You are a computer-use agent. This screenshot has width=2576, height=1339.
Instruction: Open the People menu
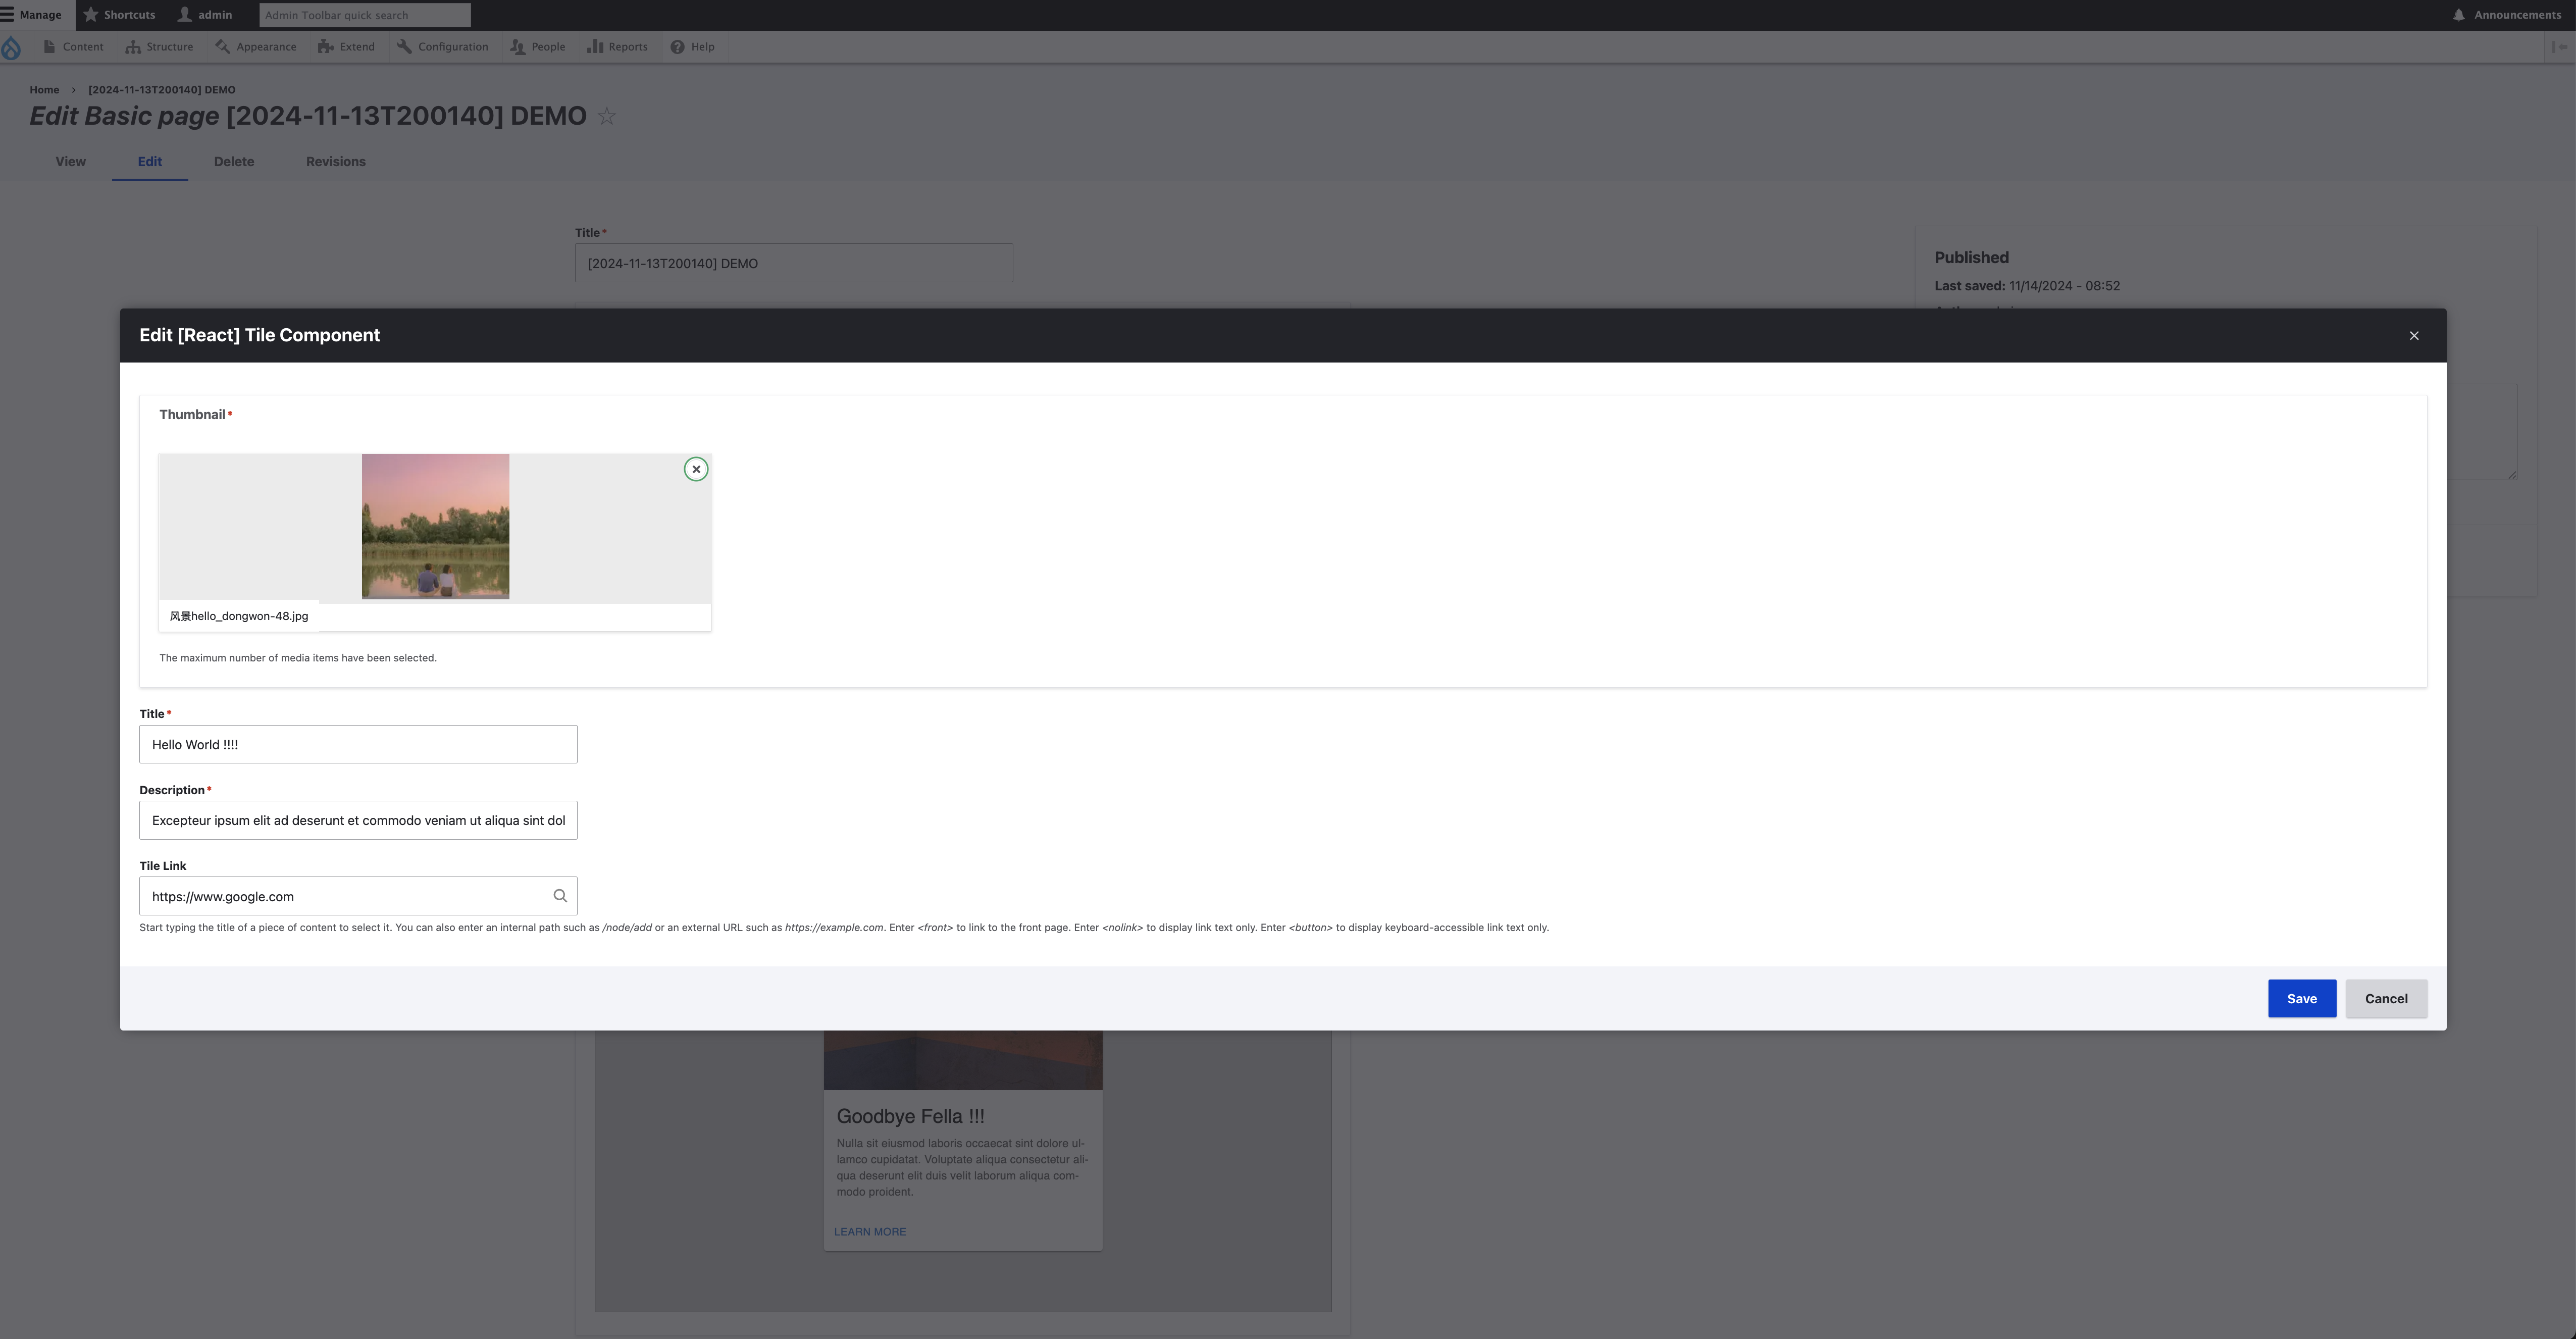(538, 47)
